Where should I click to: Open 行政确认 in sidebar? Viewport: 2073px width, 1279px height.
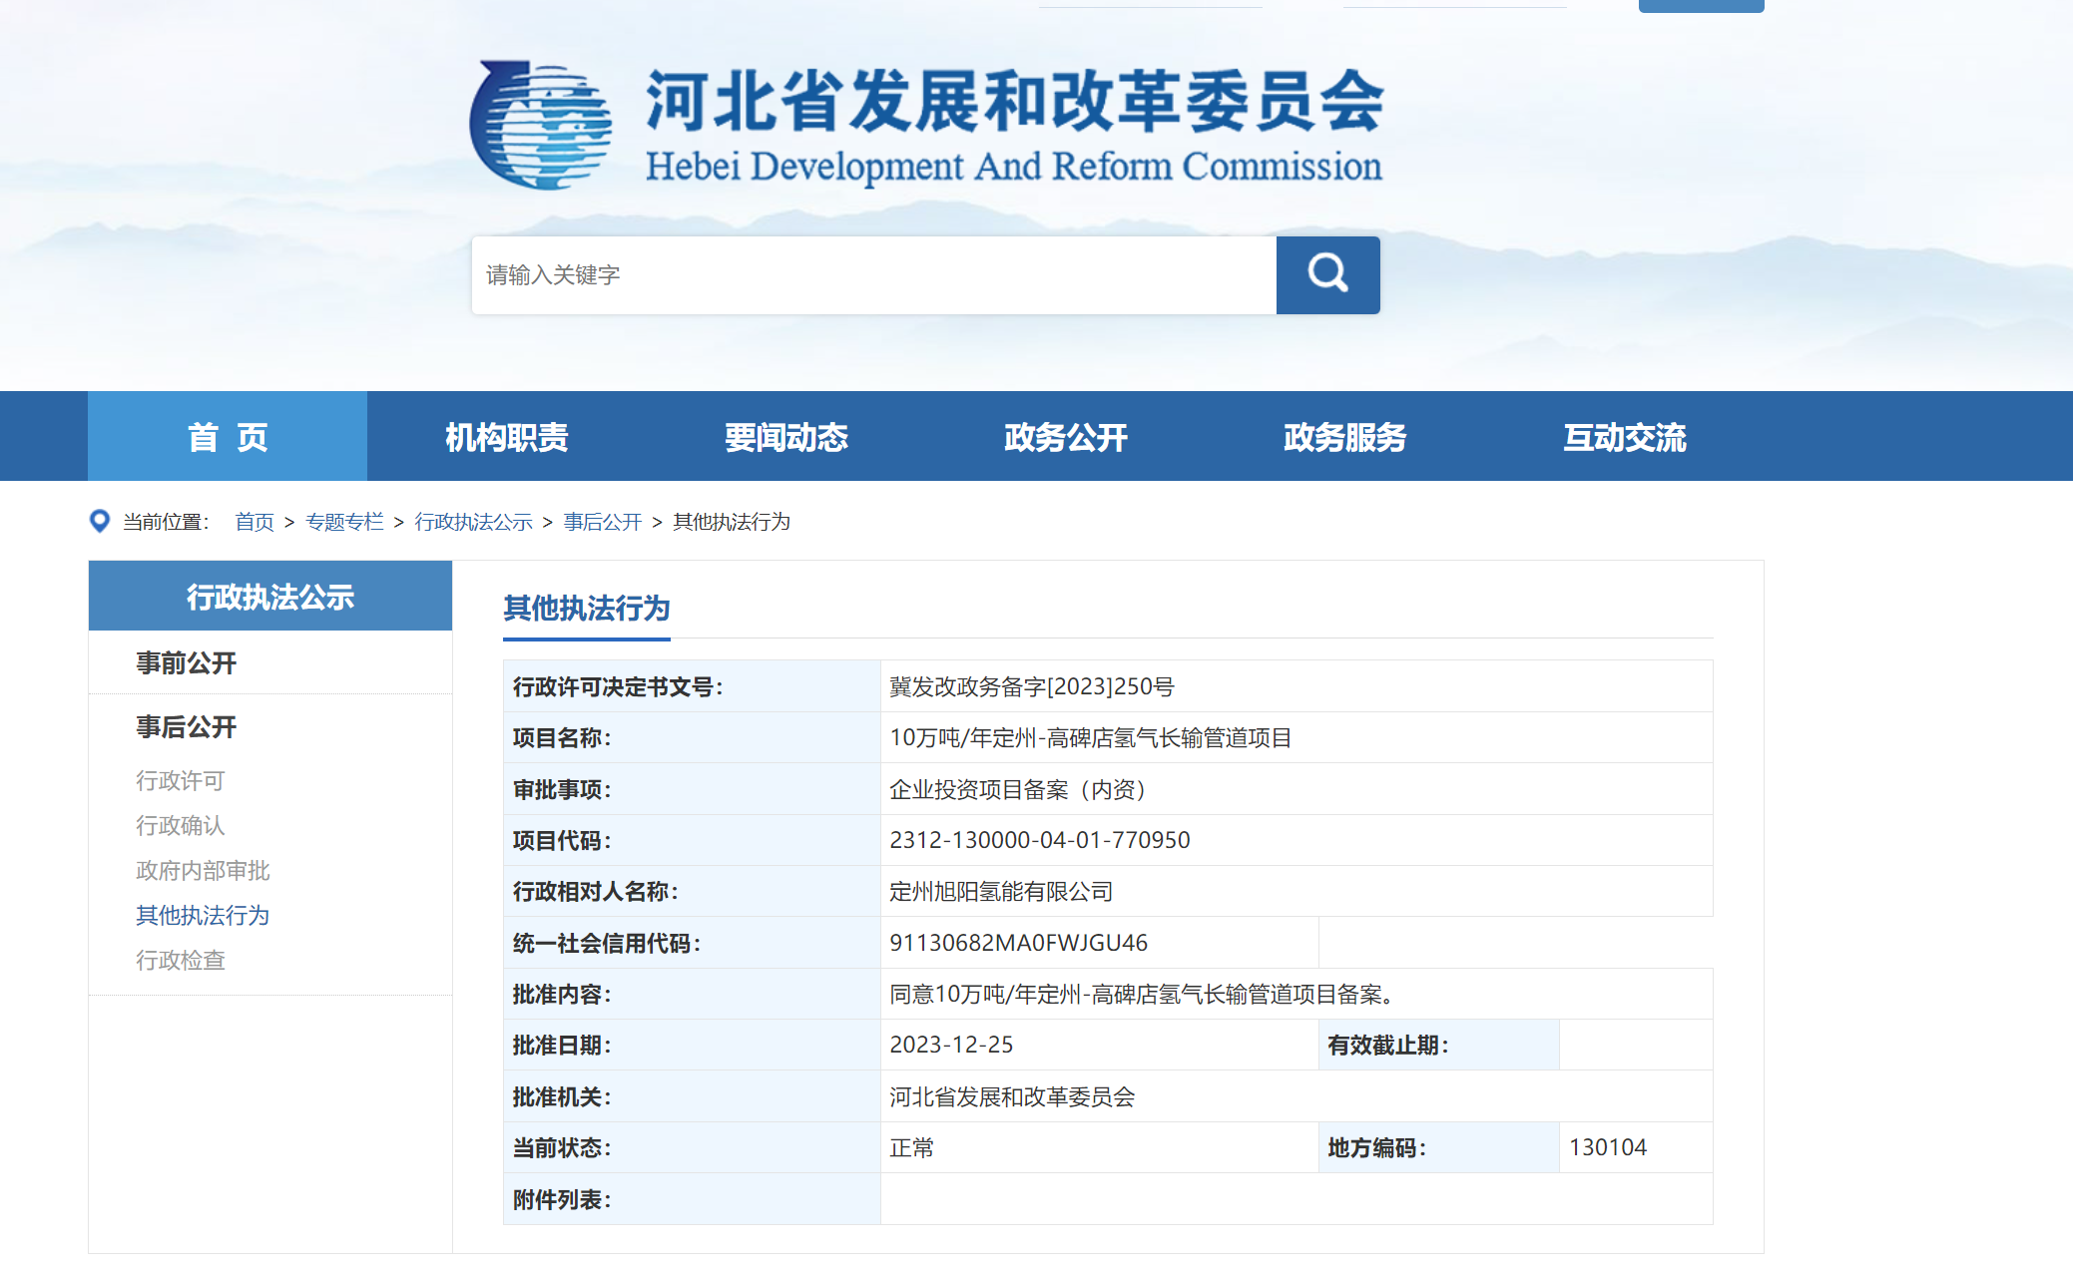point(181,825)
